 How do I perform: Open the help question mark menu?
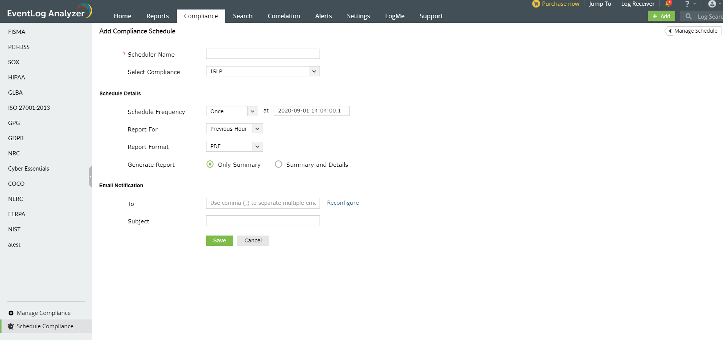tap(687, 4)
